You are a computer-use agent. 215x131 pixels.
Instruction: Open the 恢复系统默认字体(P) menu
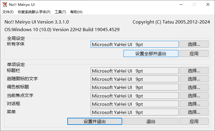(34, 12)
